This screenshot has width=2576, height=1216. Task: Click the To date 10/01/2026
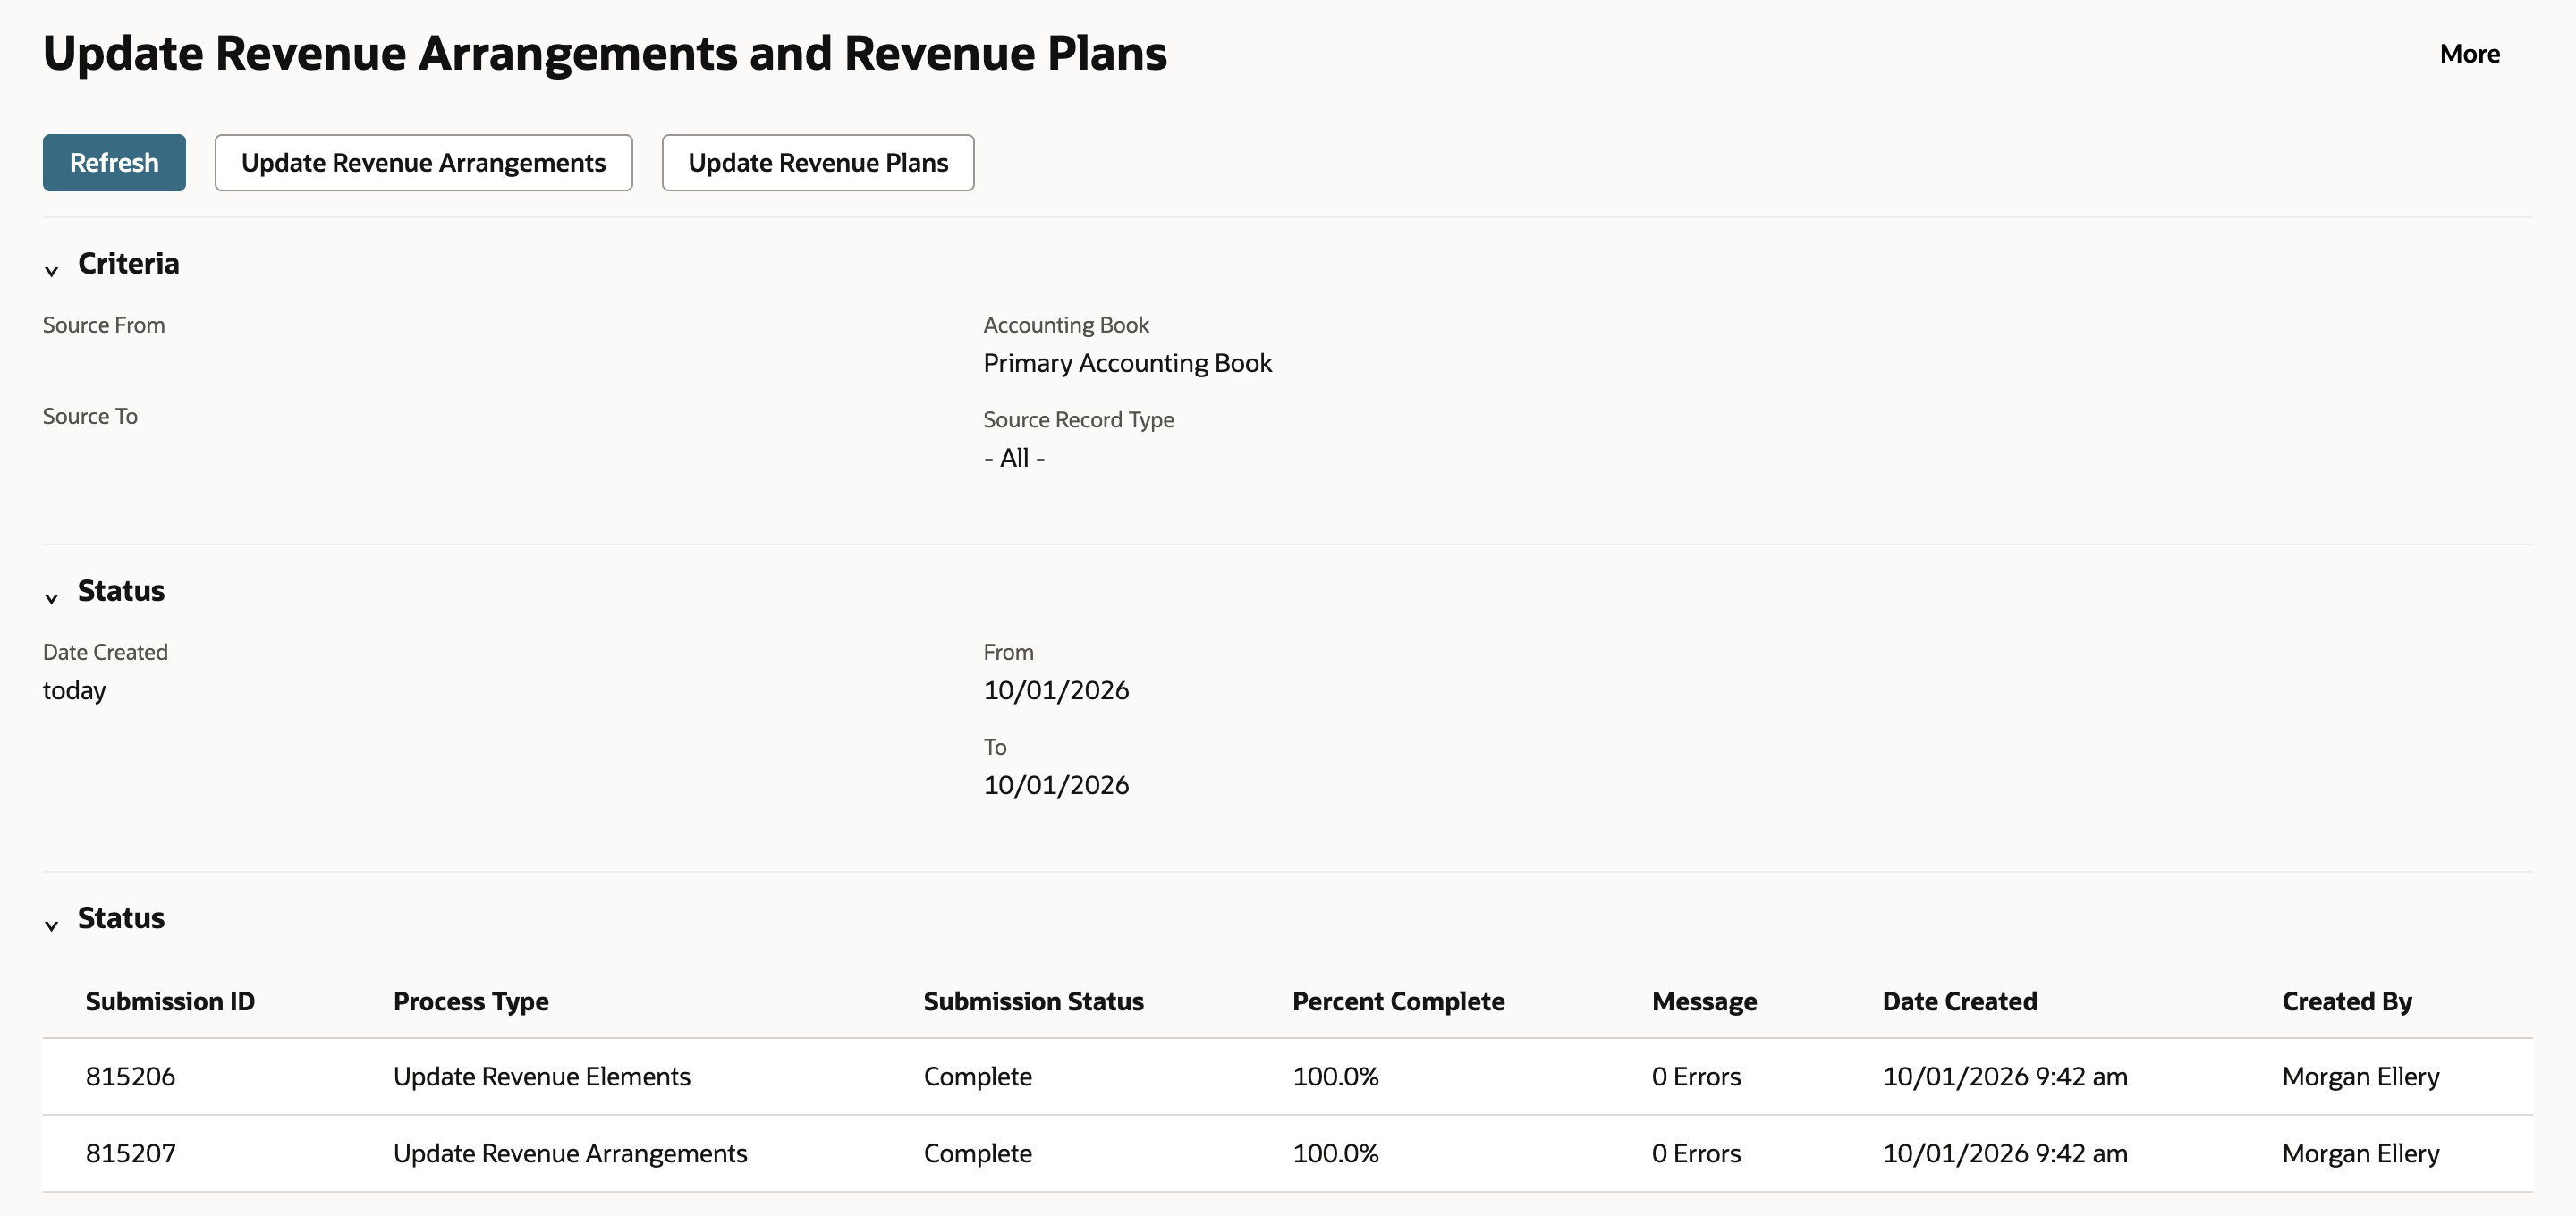click(1056, 785)
